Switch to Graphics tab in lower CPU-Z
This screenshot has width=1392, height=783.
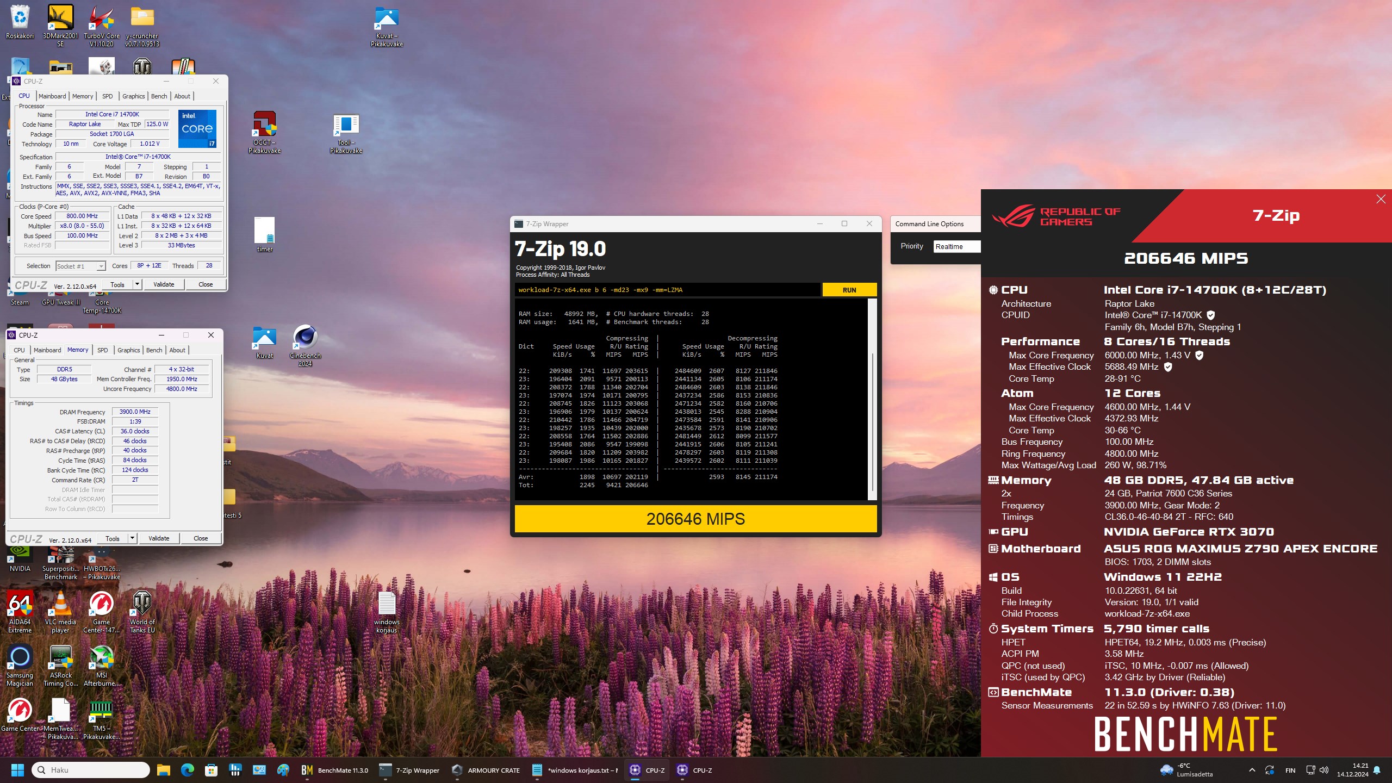pyautogui.click(x=129, y=350)
